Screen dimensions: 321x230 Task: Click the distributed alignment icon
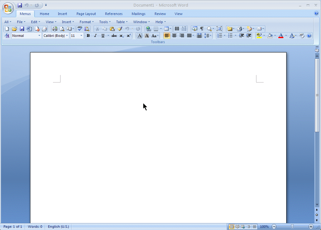click(x=199, y=36)
